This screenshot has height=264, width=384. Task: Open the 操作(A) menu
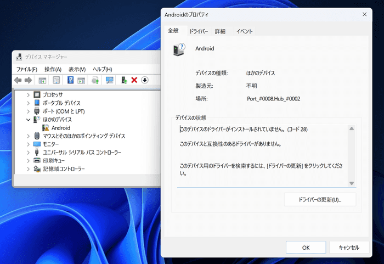point(53,69)
